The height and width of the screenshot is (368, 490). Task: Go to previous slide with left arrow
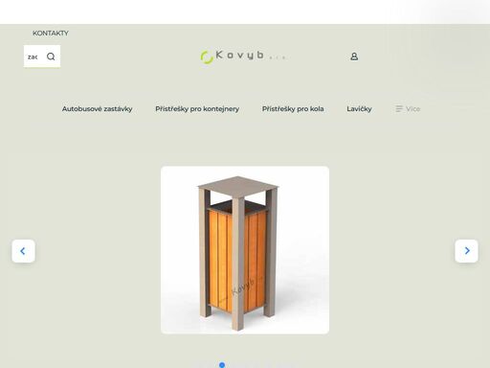coord(23,251)
